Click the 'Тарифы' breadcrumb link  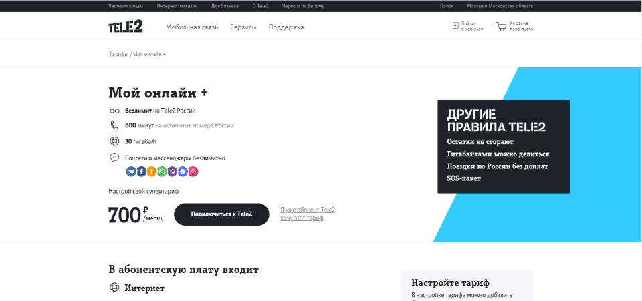click(118, 53)
